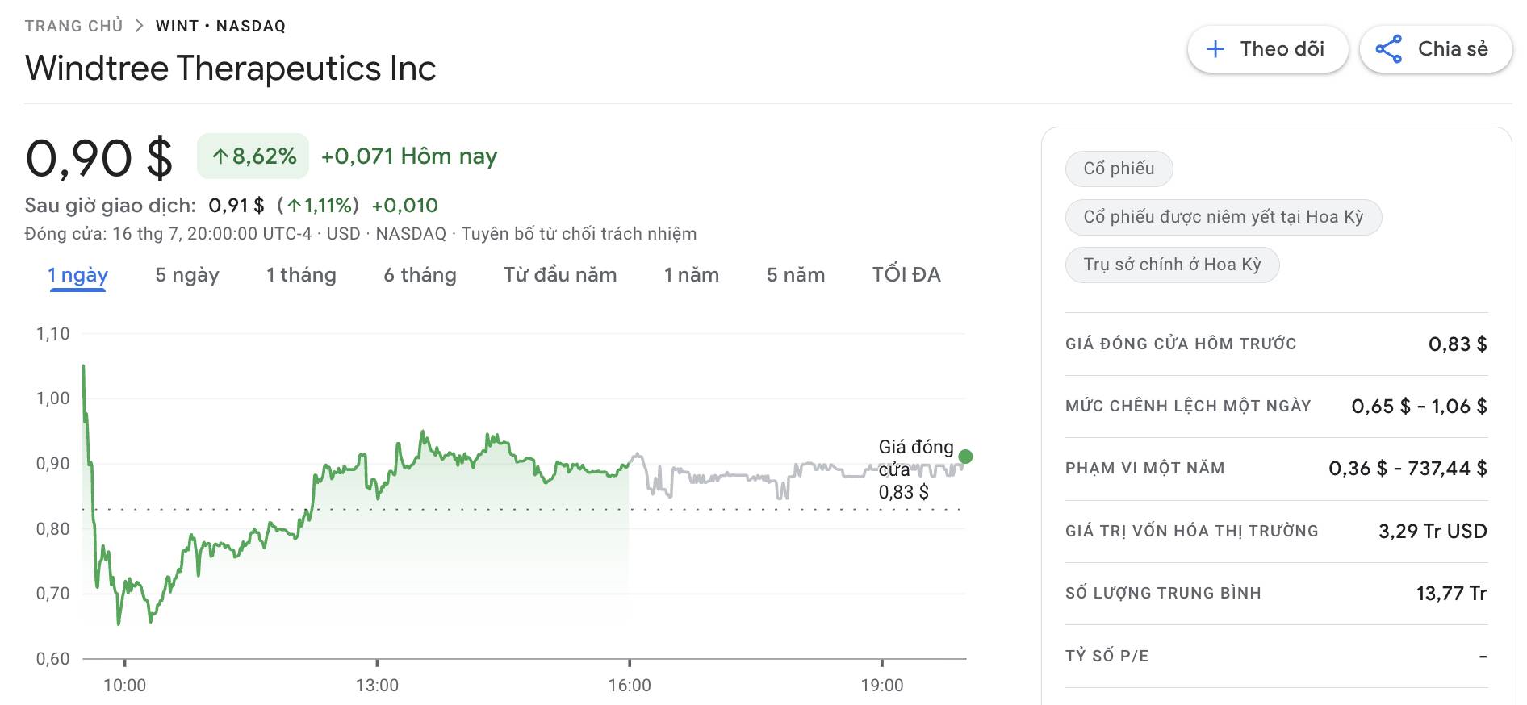
Task: Go to TRANG CHỦ breadcrumb link
Action: point(73,26)
